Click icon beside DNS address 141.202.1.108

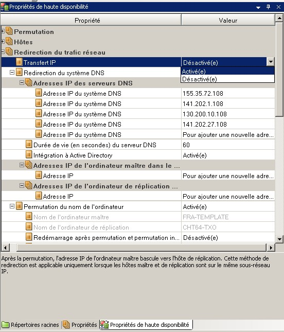tap(39, 103)
